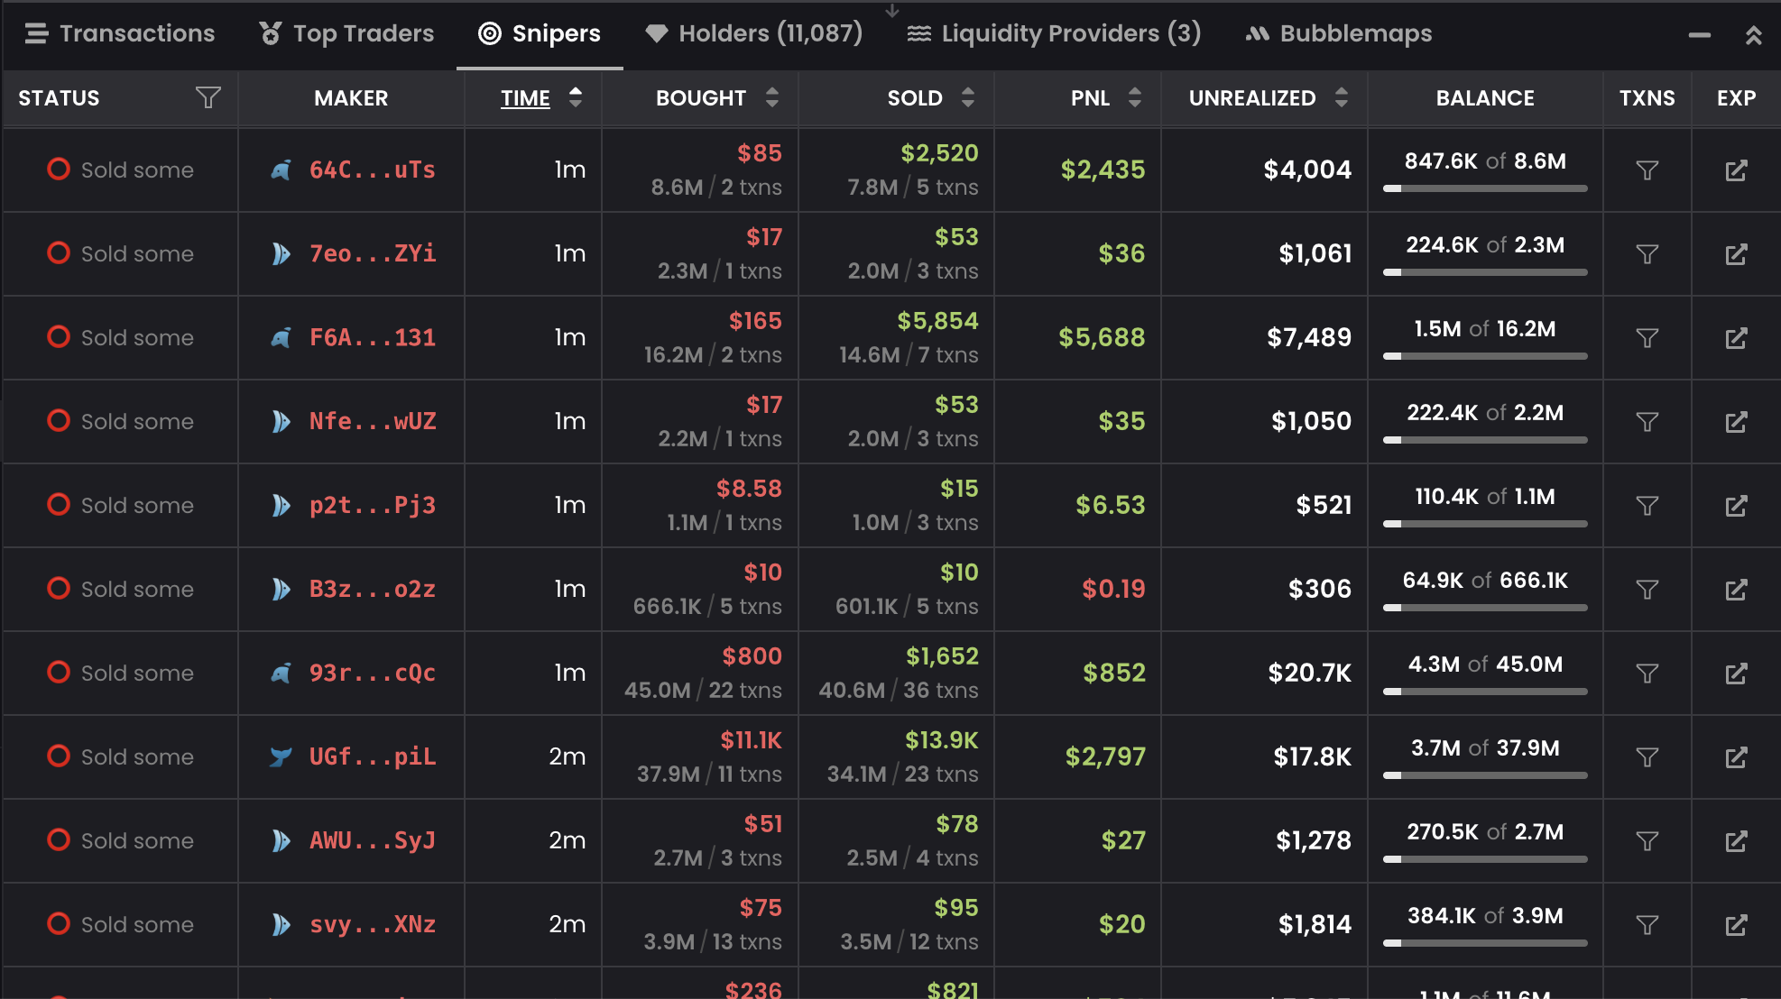Click the dolphin icon beside UGf...piL
Viewport: 1781px width, 999px height.
point(281,756)
